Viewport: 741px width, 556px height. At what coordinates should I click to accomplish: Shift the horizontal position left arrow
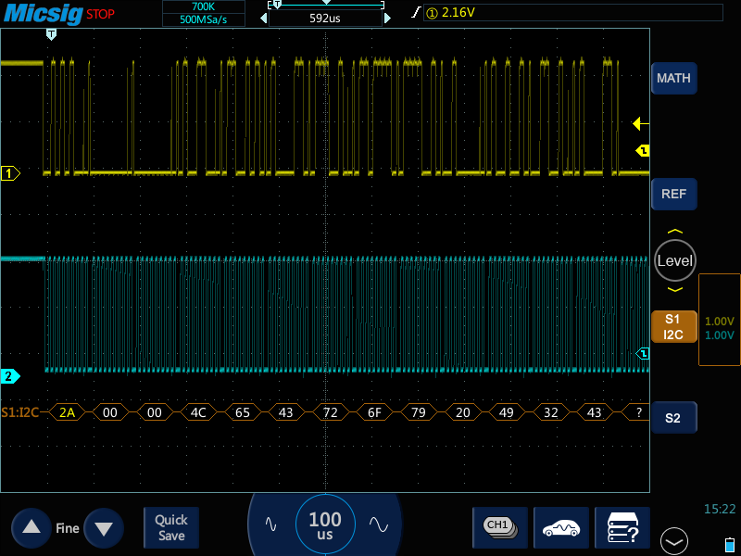pos(264,19)
